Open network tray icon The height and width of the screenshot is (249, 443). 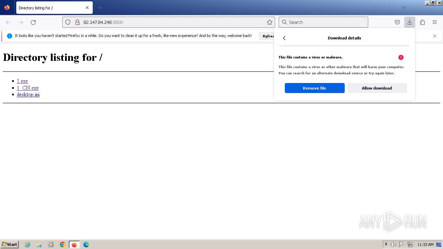click(x=410, y=245)
